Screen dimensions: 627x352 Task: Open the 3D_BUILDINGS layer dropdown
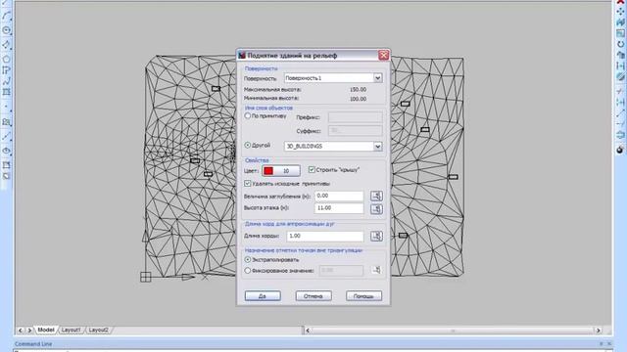[x=377, y=147]
